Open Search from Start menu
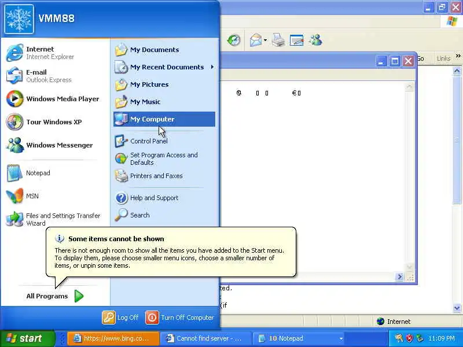The width and height of the screenshot is (463, 347). tap(164, 215)
